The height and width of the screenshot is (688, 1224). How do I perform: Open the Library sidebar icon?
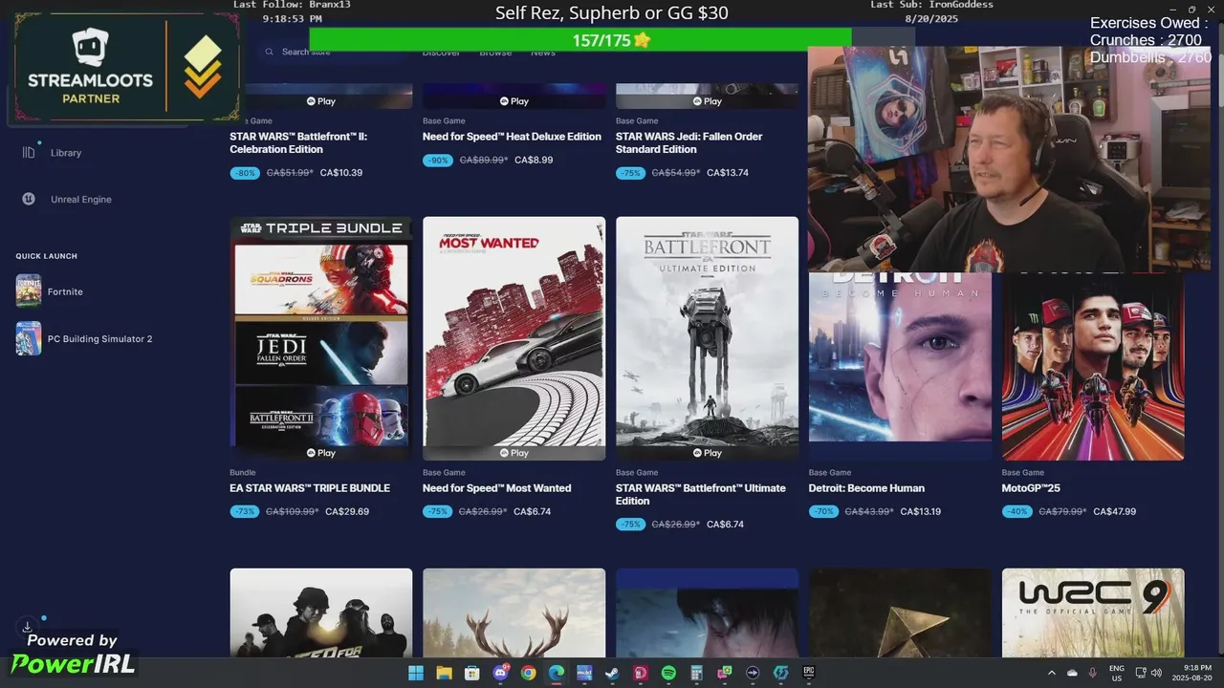29,153
